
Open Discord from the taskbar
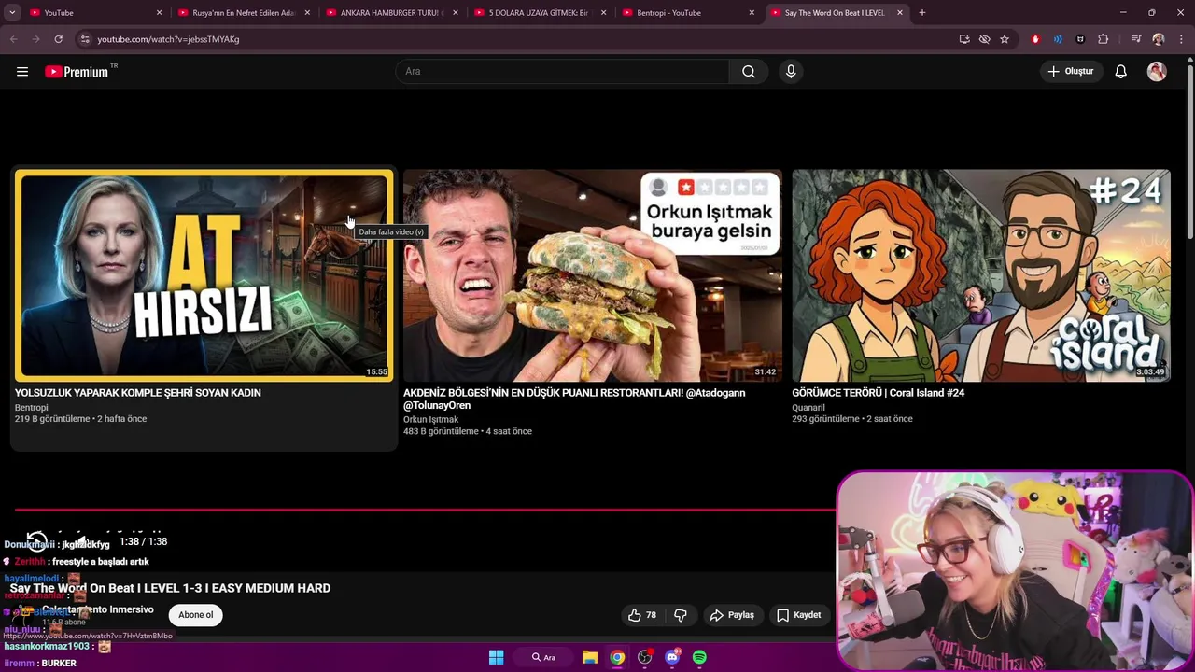coord(672,657)
